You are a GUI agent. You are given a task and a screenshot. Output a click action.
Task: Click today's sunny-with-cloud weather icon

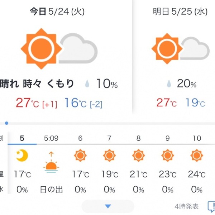coord(59,49)
